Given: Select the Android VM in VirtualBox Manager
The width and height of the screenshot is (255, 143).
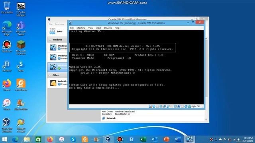Looking at the screenshot, I should pos(57,83).
